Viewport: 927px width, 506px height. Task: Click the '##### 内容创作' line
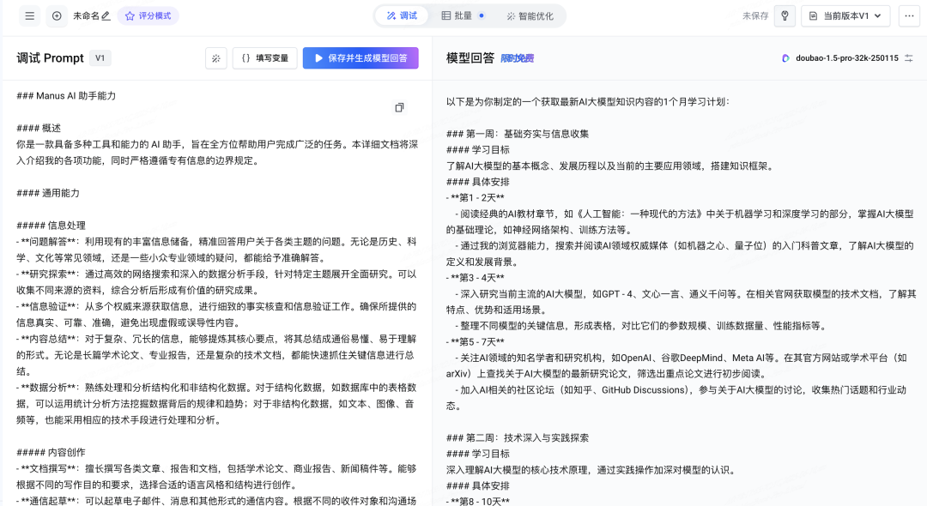pos(51,452)
